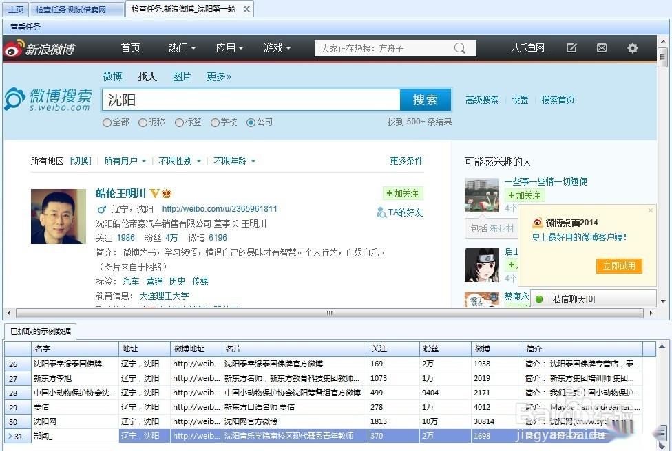Click the 沈阳 search input field
This screenshot has width=672, height=451.
[251, 100]
